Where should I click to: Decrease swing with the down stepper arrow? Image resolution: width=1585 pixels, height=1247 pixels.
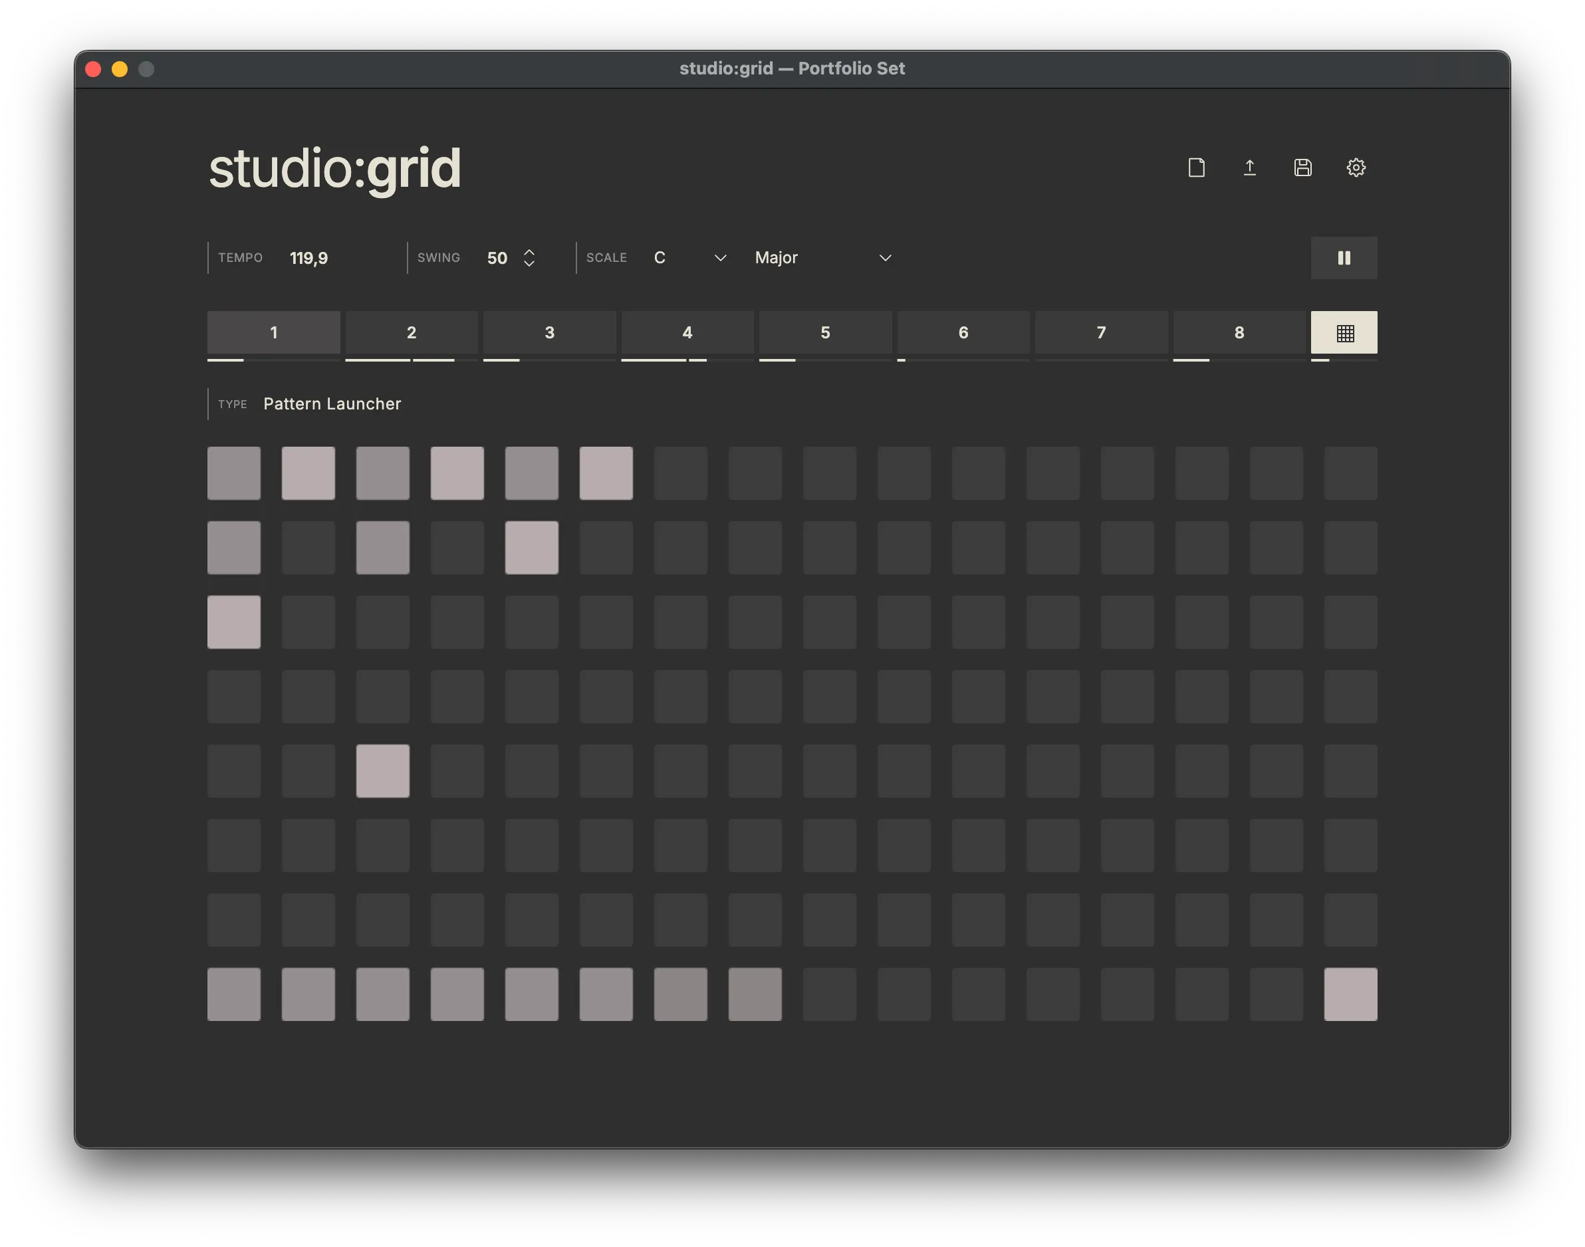pyautogui.click(x=529, y=264)
